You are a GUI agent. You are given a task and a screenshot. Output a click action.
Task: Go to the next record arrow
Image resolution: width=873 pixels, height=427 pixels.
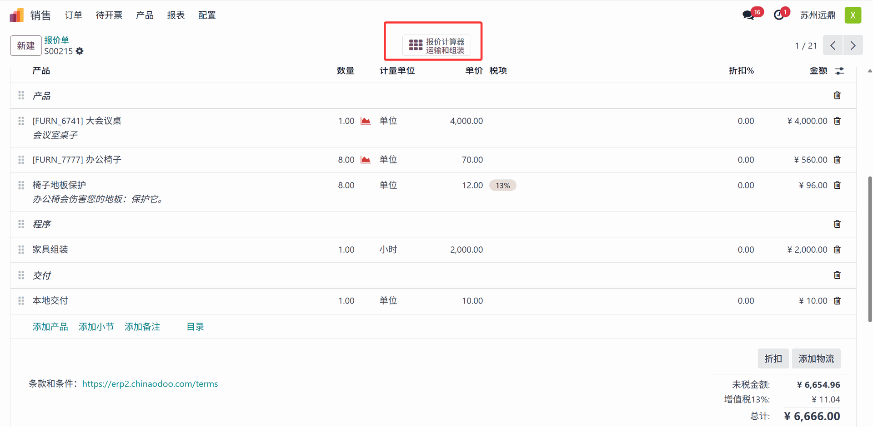(x=853, y=45)
